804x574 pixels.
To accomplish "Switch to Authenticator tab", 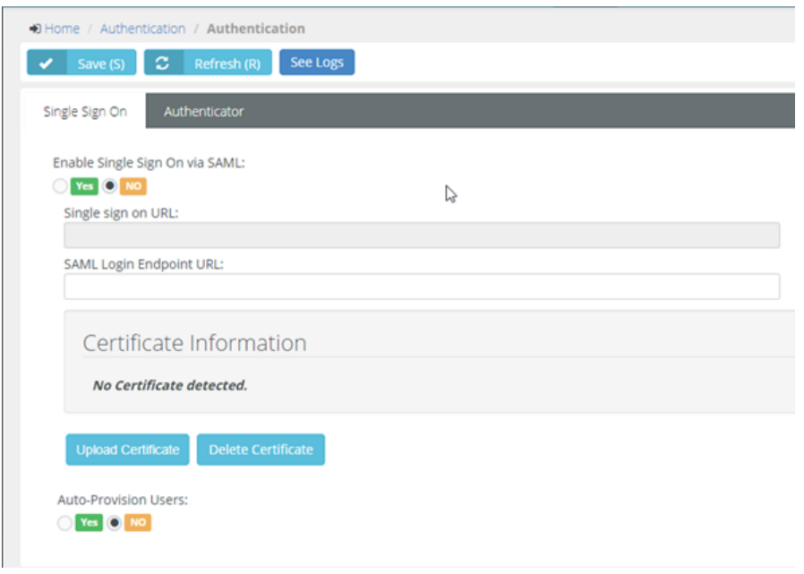I will [203, 111].
